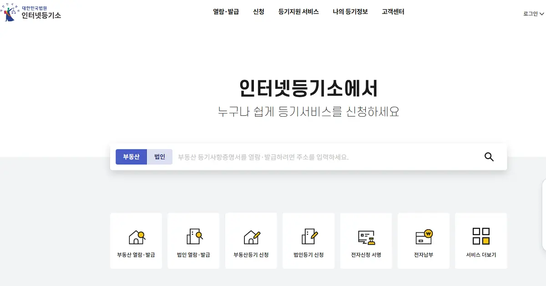Viewport: 546px width, 286px height.
Task: Expand the 로그인 dropdown
Action: click(x=533, y=14)
